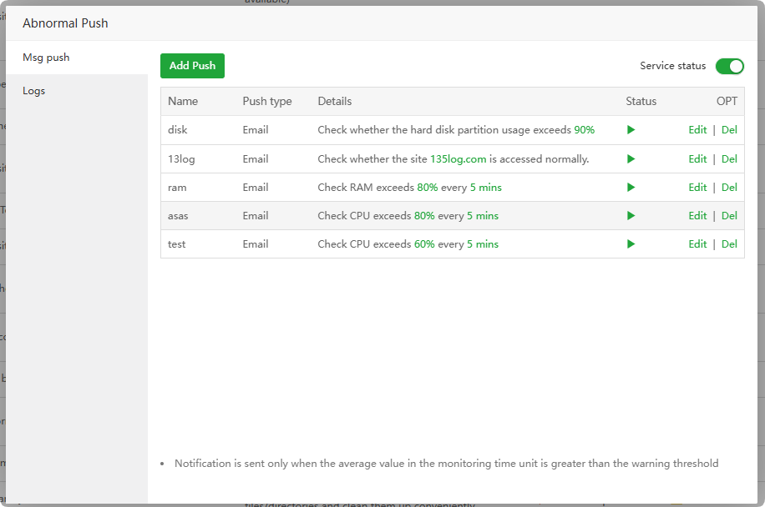Toggle the Service status switch
This screenshot has height=507, width=765.
[x=729, y=66]
